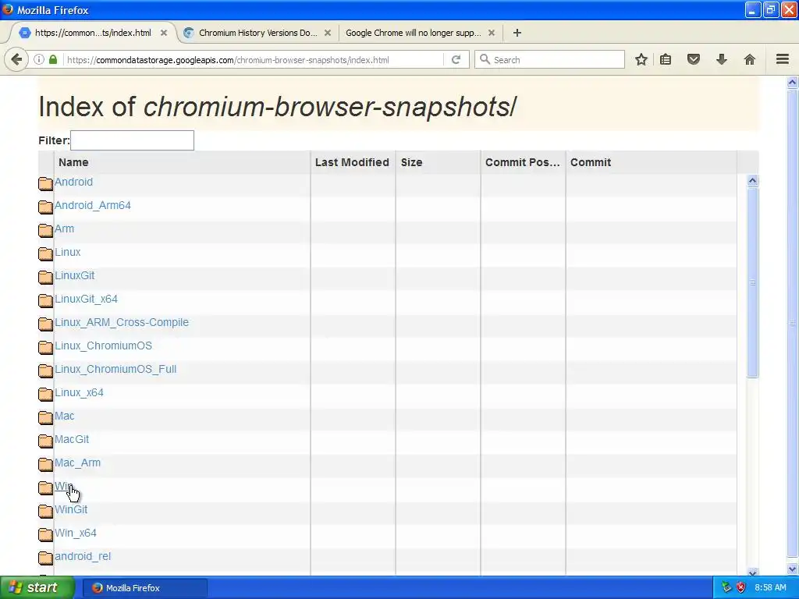The width and height of the screenshot is (799, 599).
Task: Open the Android folder link
Action: (x=73, y=182)
